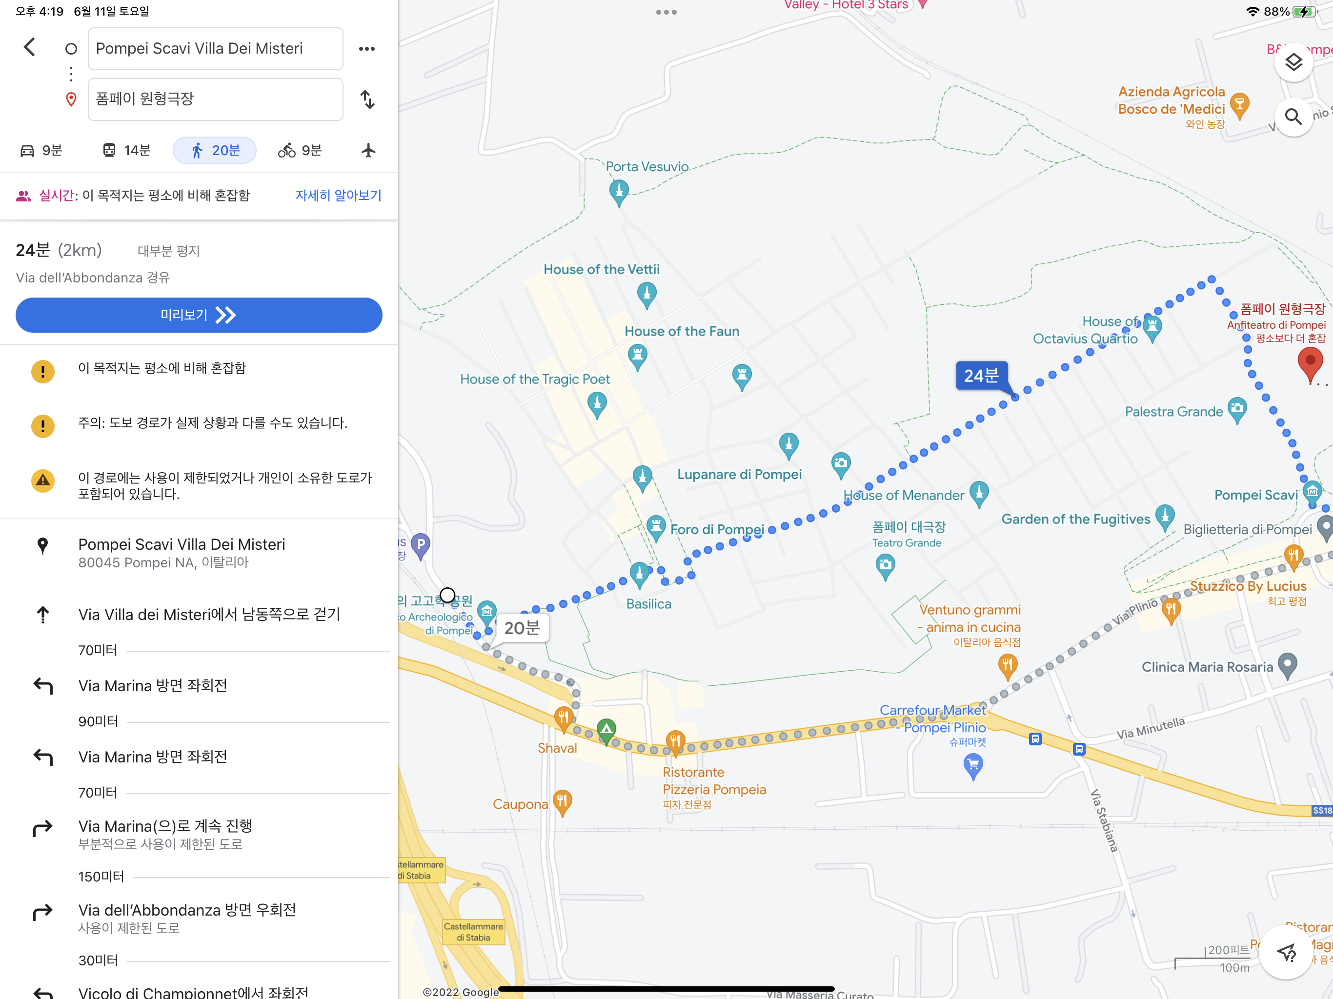Tap the Wi-Fi status icon
This screenshot has width=1333, height=999.
click(x=1252, y=11)
